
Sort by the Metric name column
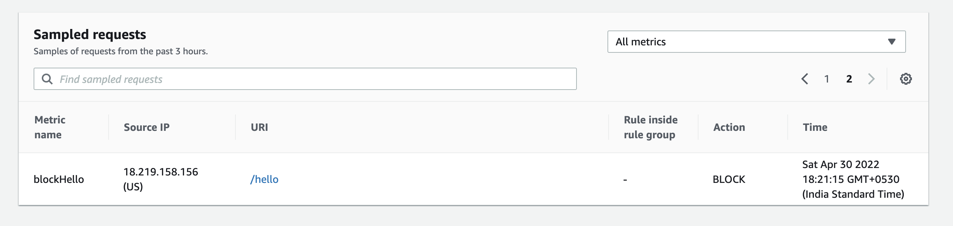click(x=50, y=127)
